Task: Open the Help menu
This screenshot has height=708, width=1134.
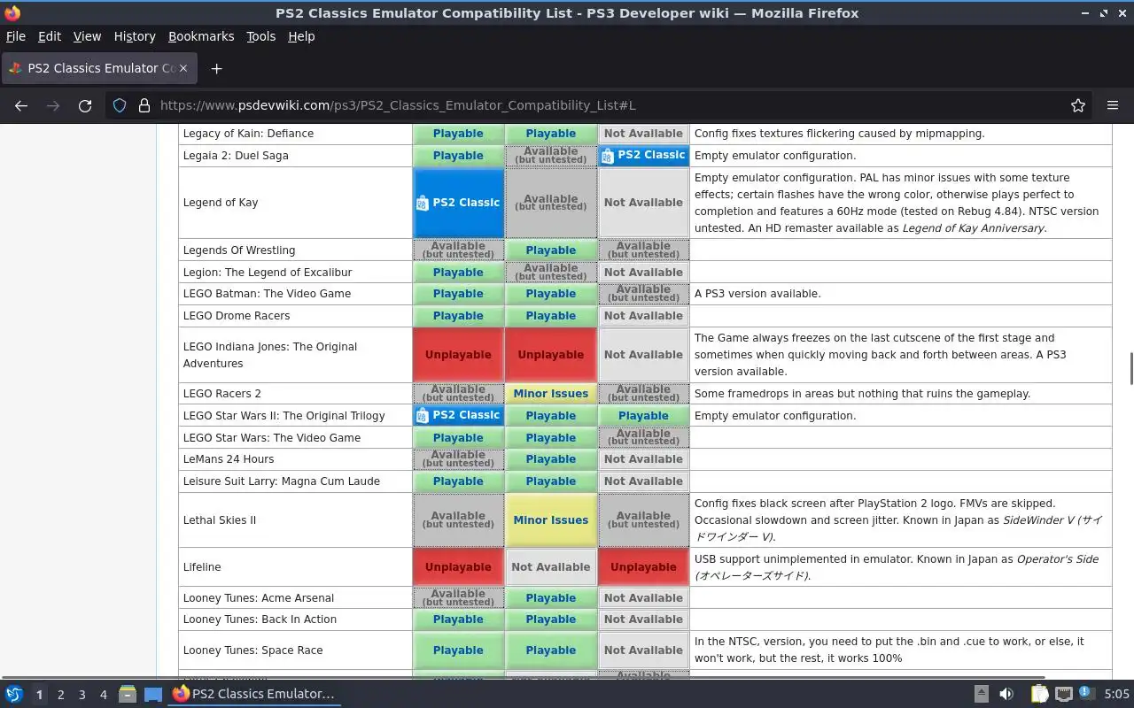Action: (301, 36)
